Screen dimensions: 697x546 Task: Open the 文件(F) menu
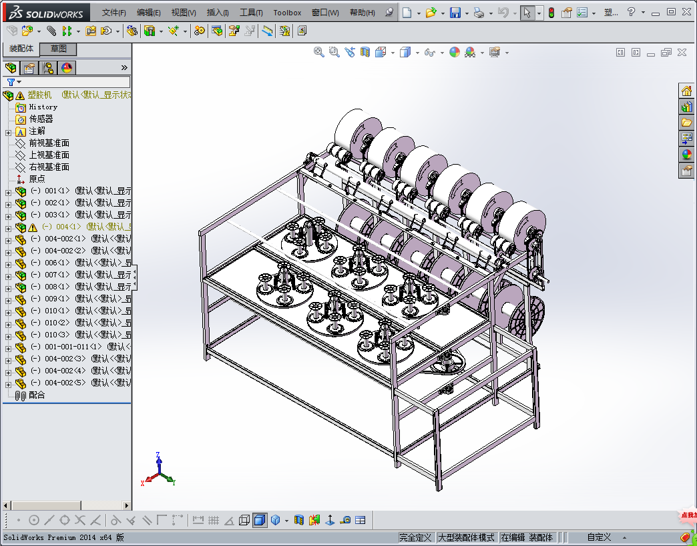click(x=113, y=13)
